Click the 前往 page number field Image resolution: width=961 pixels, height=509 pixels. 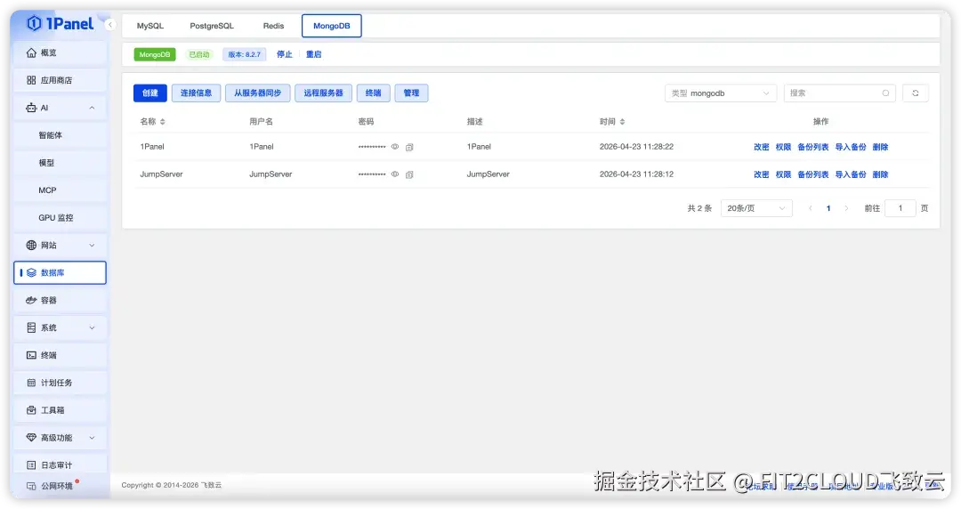tap(900, 208)
